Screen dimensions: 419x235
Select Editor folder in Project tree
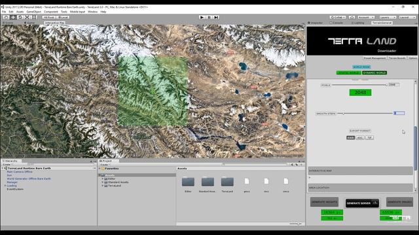pyautogui.click(x=112, y=179)
